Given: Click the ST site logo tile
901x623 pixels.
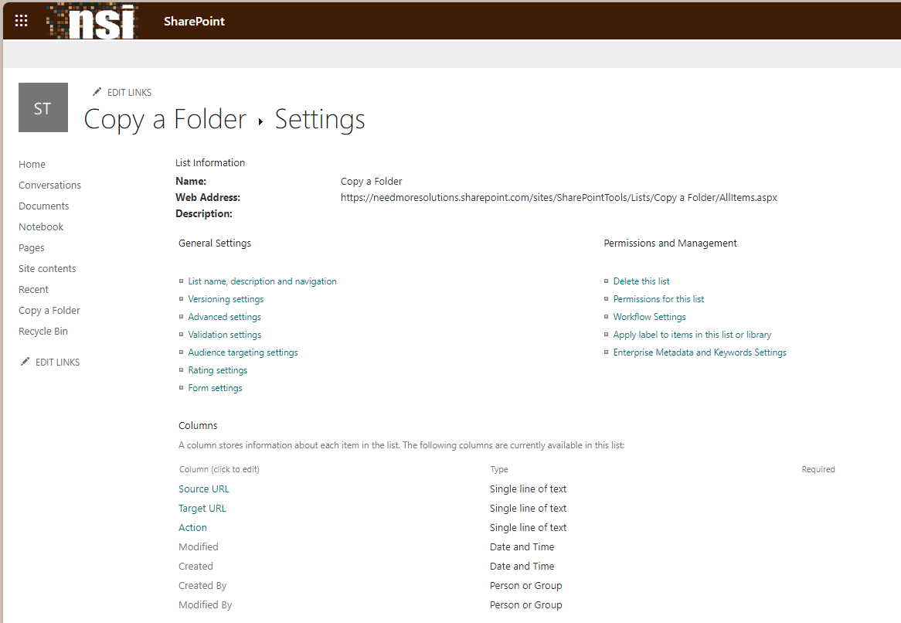Looking at the screenshot, I should click(x=43, y=107).
